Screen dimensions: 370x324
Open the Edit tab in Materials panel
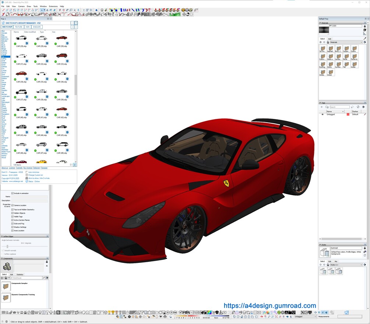[x=330, y=39]
